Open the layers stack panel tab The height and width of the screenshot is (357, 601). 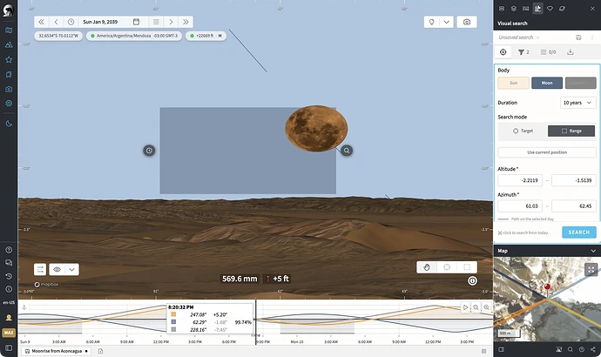tap(514, 9)
